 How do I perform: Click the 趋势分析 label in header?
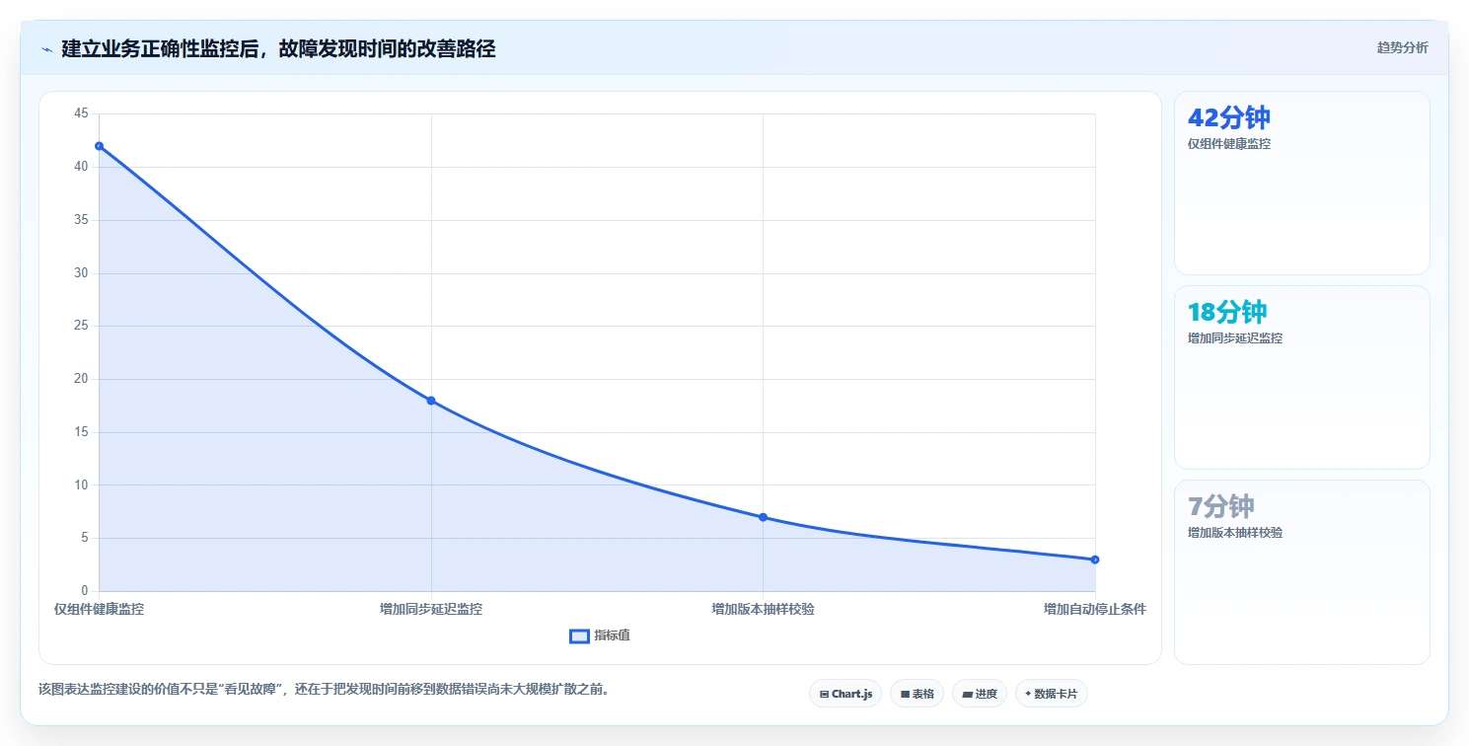tap(1402, 47)
